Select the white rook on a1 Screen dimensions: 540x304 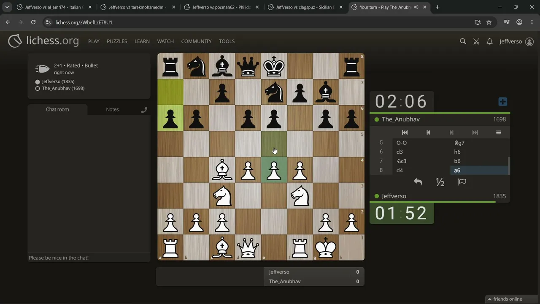(170, 247)
